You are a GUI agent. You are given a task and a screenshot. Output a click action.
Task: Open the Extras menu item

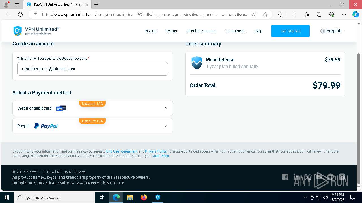pyautogui.click(x=171, y=31)
